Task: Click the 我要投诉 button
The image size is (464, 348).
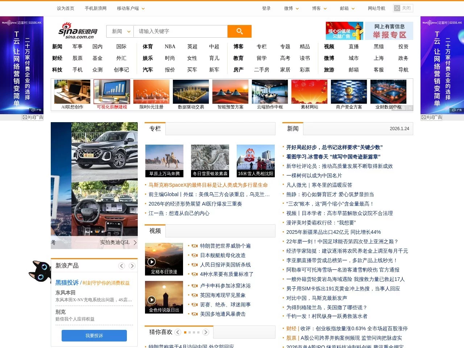Action: (94, 335)
